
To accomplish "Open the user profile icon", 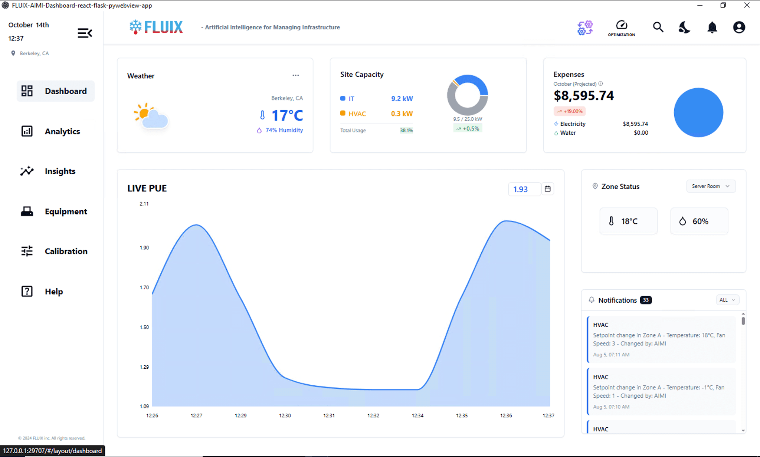I will (x=739, y=27).
